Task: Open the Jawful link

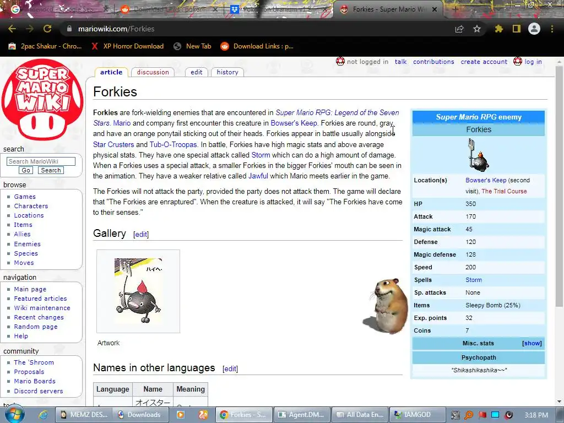Action: coord(258,176)
